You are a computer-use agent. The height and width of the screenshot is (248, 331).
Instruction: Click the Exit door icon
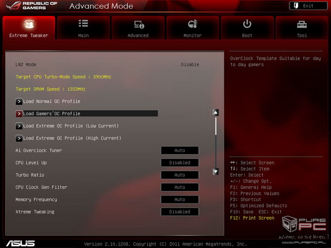296,6
